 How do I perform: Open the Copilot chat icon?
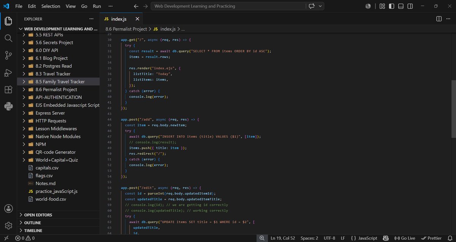(x=312, y=6)
